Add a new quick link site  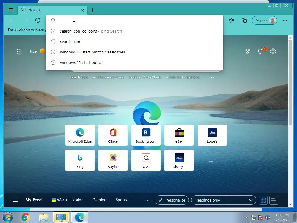click(x=211, y=162)
